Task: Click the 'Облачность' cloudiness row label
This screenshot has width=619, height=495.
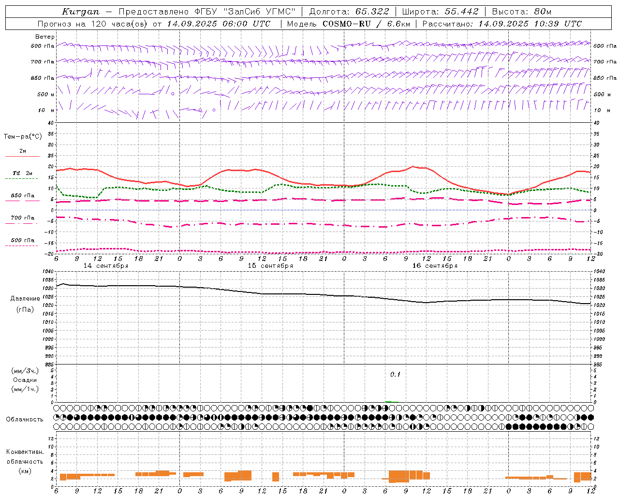Action: (x=25, y=419)
